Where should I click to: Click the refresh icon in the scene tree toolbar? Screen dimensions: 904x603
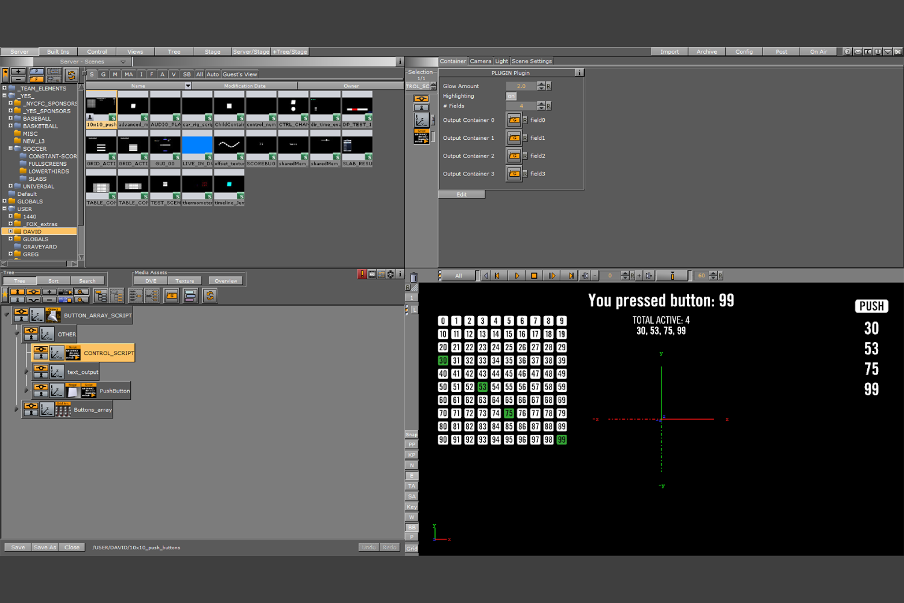(210, 295)
